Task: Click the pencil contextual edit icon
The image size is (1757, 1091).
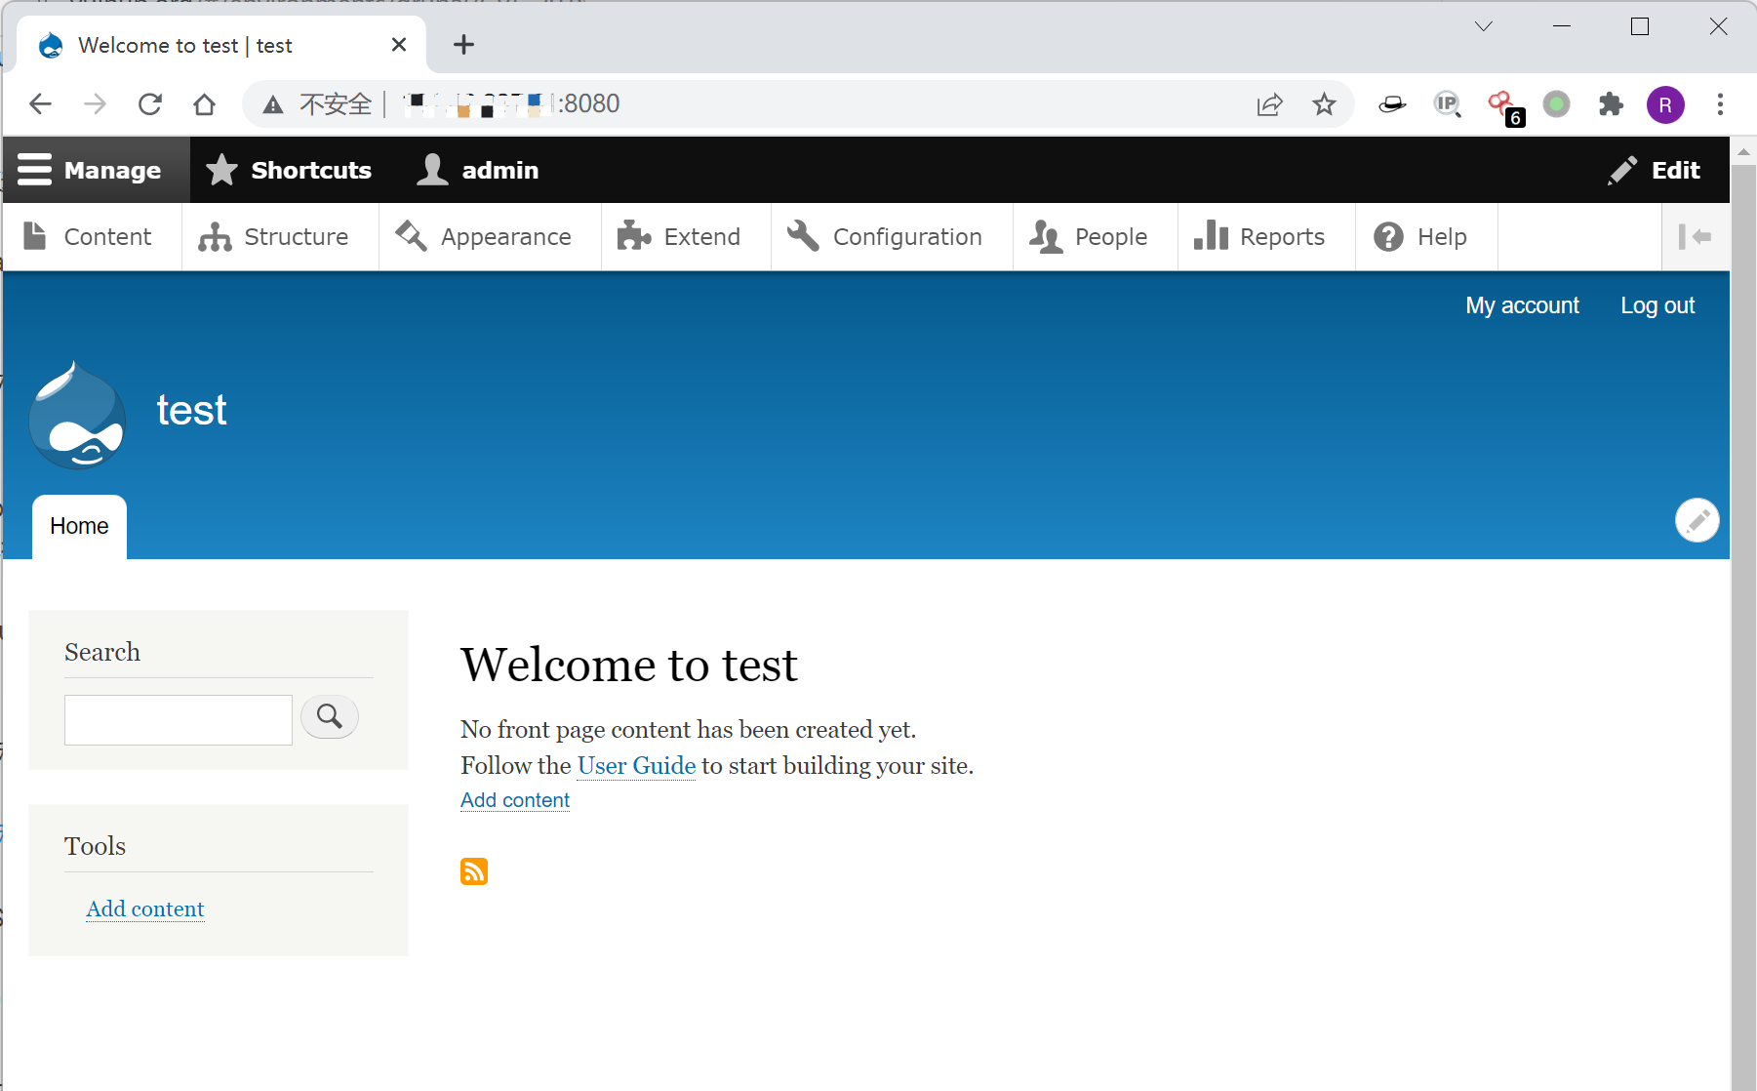Action: (1697, 520)
